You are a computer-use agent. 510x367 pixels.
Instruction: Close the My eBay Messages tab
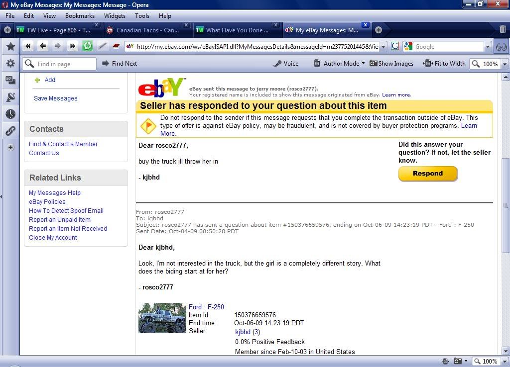[x=365, y=25]
